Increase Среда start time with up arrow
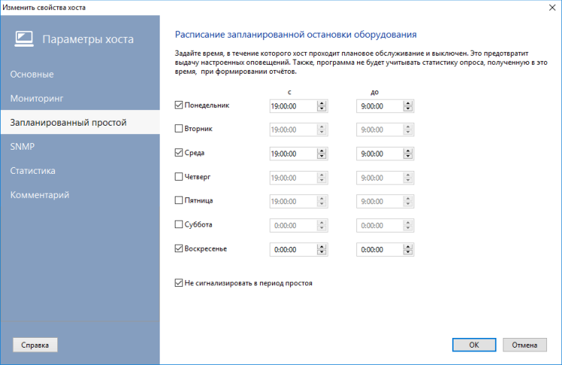 point(322,151)
